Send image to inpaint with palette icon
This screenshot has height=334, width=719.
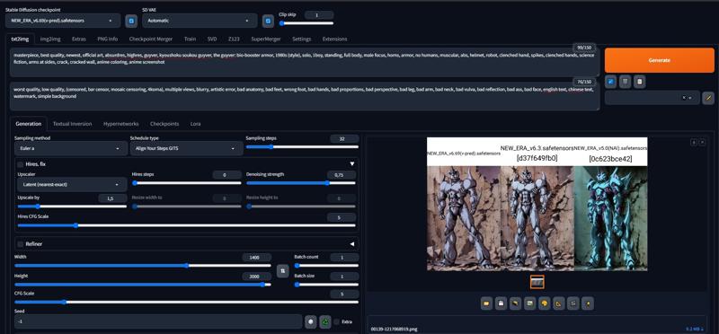pyautogui.click(x=545, y=303)
